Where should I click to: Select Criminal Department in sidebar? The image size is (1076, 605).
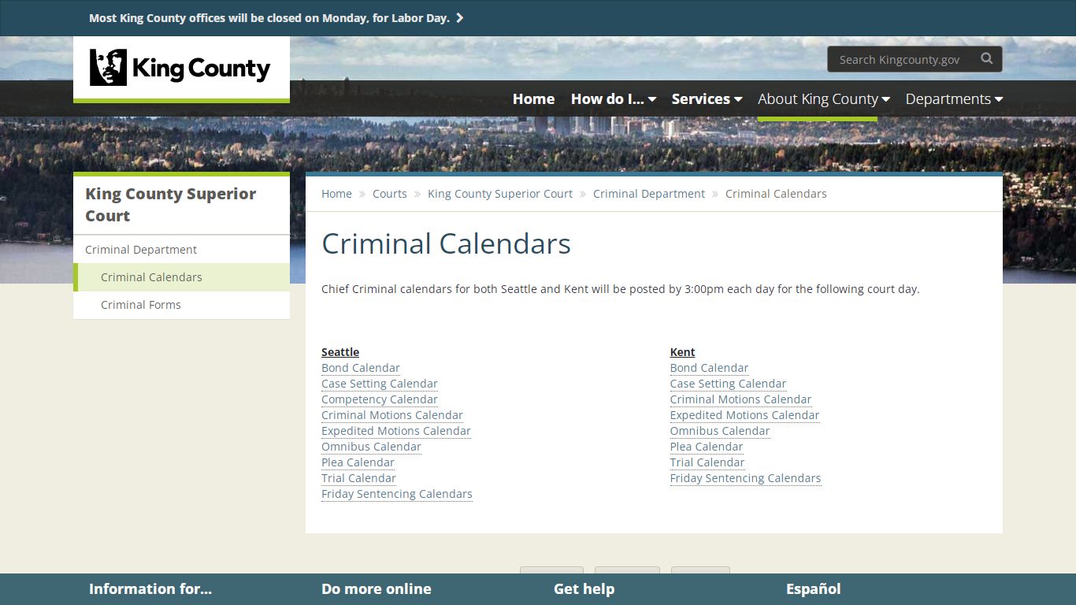click(181, 250)
